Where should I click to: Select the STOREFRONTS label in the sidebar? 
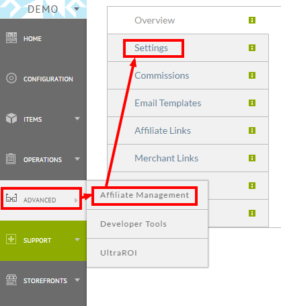pyautogui.click(x=45, y=281)
